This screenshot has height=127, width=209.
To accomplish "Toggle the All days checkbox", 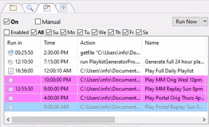I will pyautogui.click(x=33, y=32).
